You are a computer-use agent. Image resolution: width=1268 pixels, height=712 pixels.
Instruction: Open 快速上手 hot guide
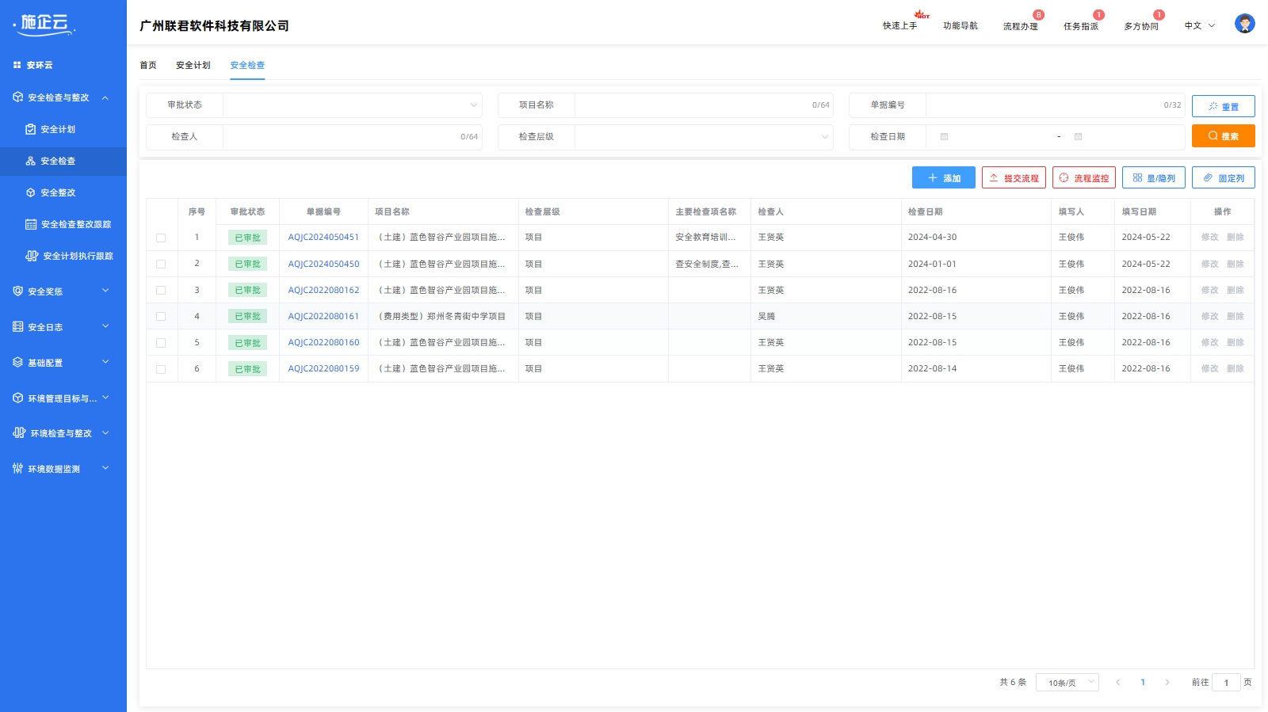900,25
